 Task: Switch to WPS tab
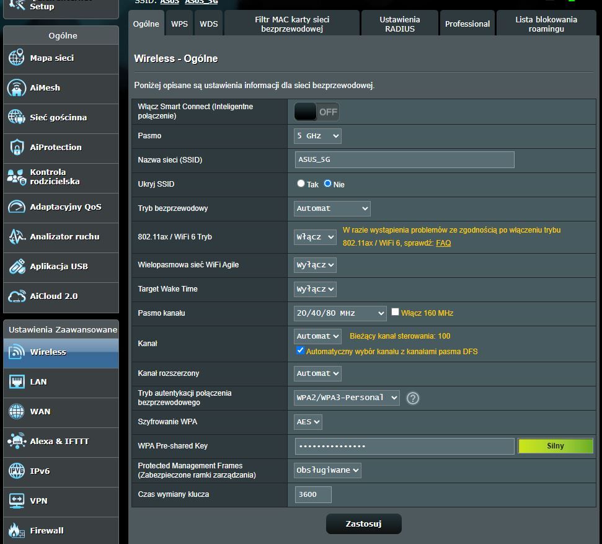tap(179, 24)
